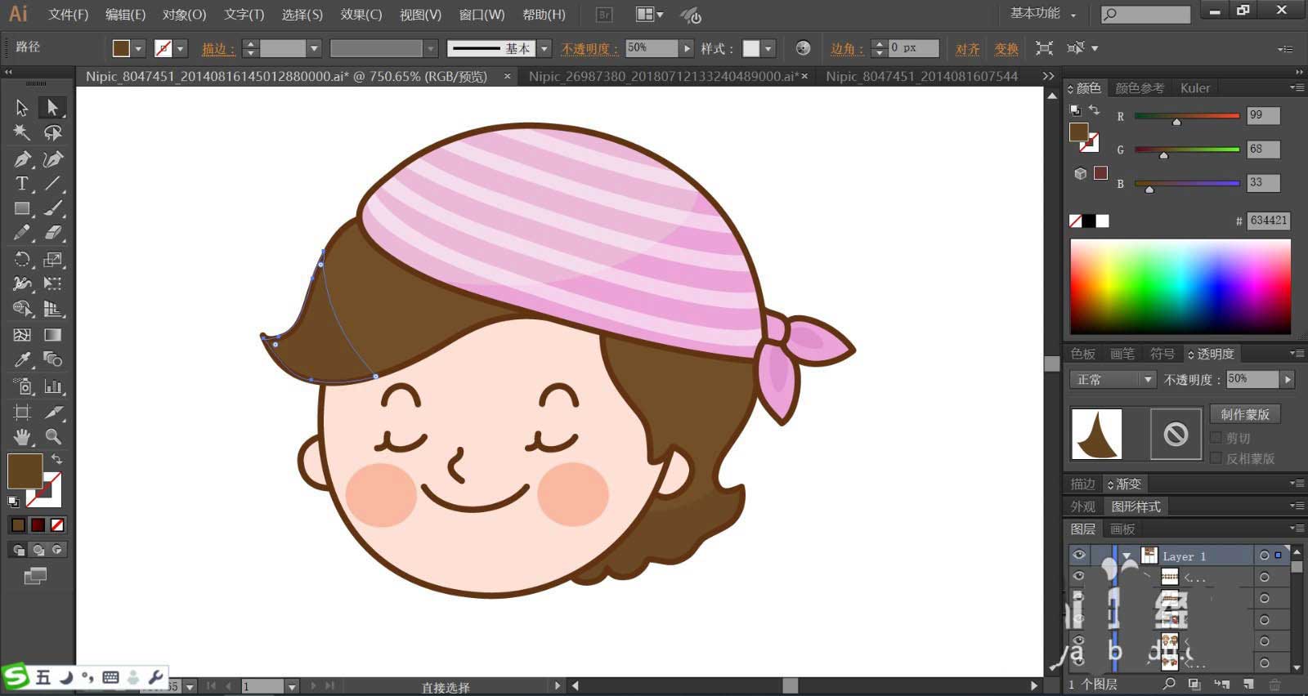Click the RGB color spectrum bar
Viewport: 1308px width, 696px height.
click(1180, 286)
